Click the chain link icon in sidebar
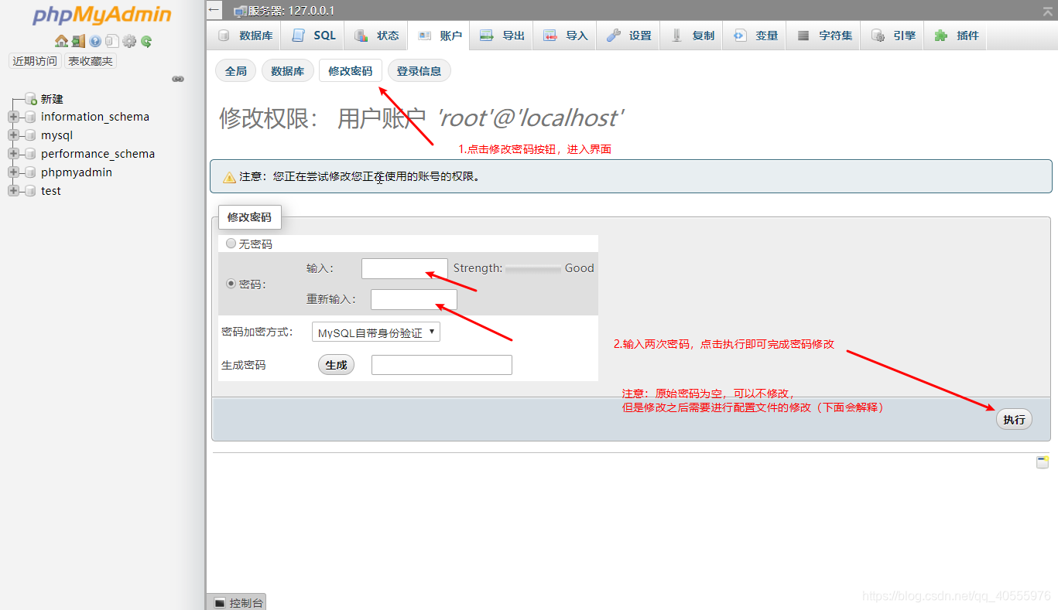The image size is (1058, 610). coord(178,79)
